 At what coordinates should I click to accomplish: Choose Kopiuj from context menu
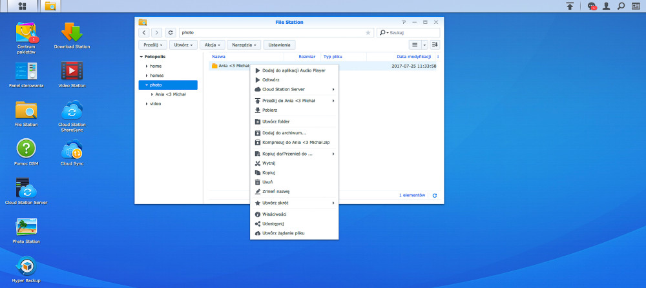tap(294, 172)
